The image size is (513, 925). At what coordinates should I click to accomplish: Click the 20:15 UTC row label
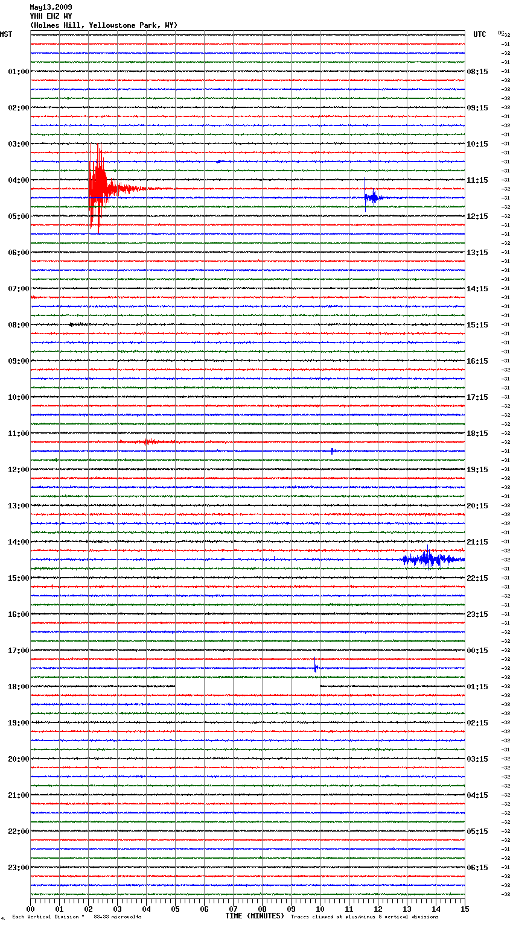click(477, 506)
